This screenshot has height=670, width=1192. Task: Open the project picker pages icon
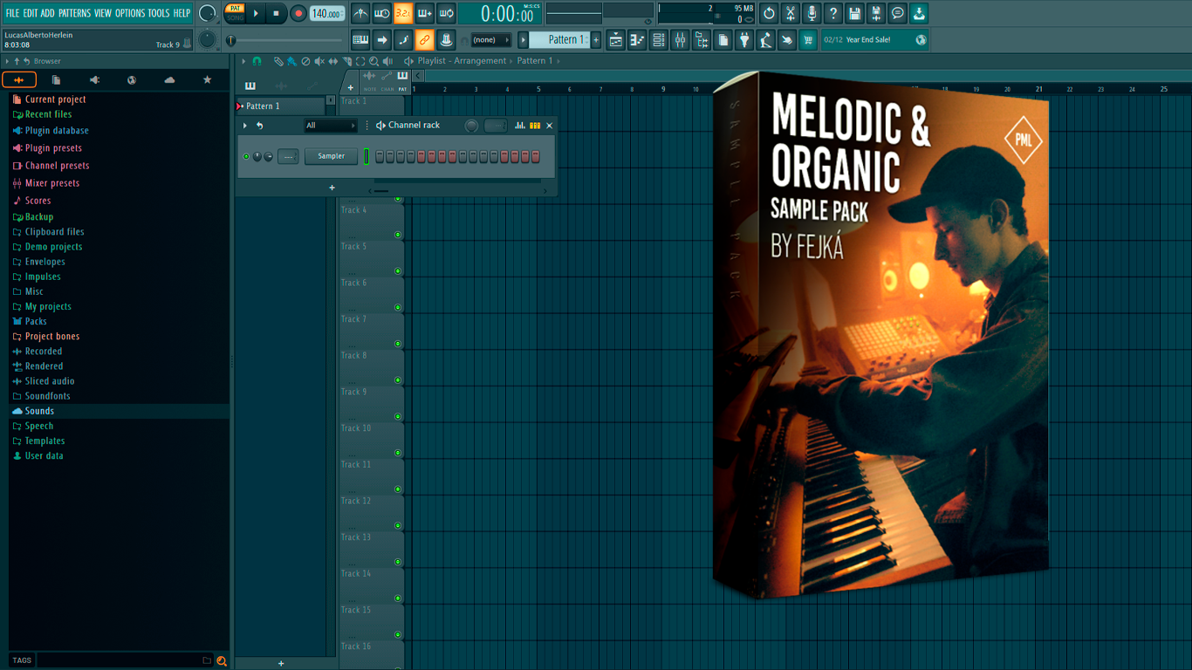[x=723, y=39]
